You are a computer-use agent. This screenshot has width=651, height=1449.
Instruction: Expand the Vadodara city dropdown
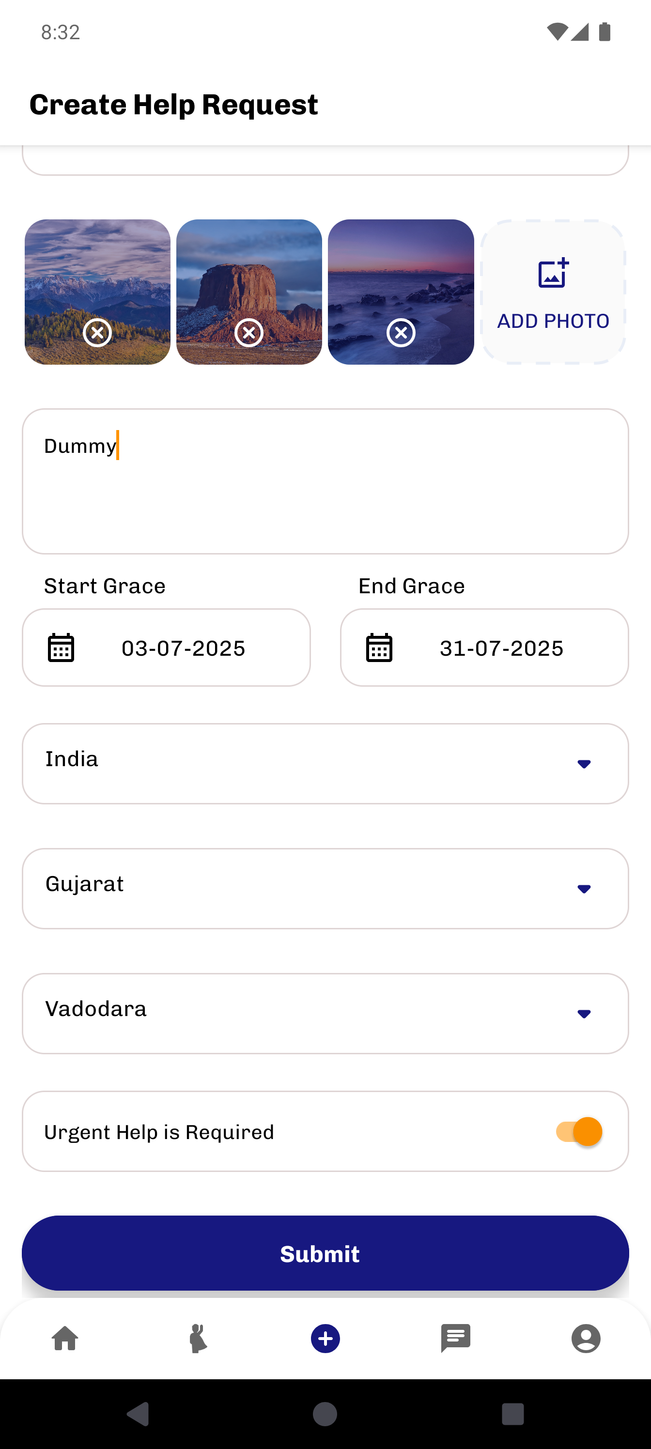[x=325, y=1014]
